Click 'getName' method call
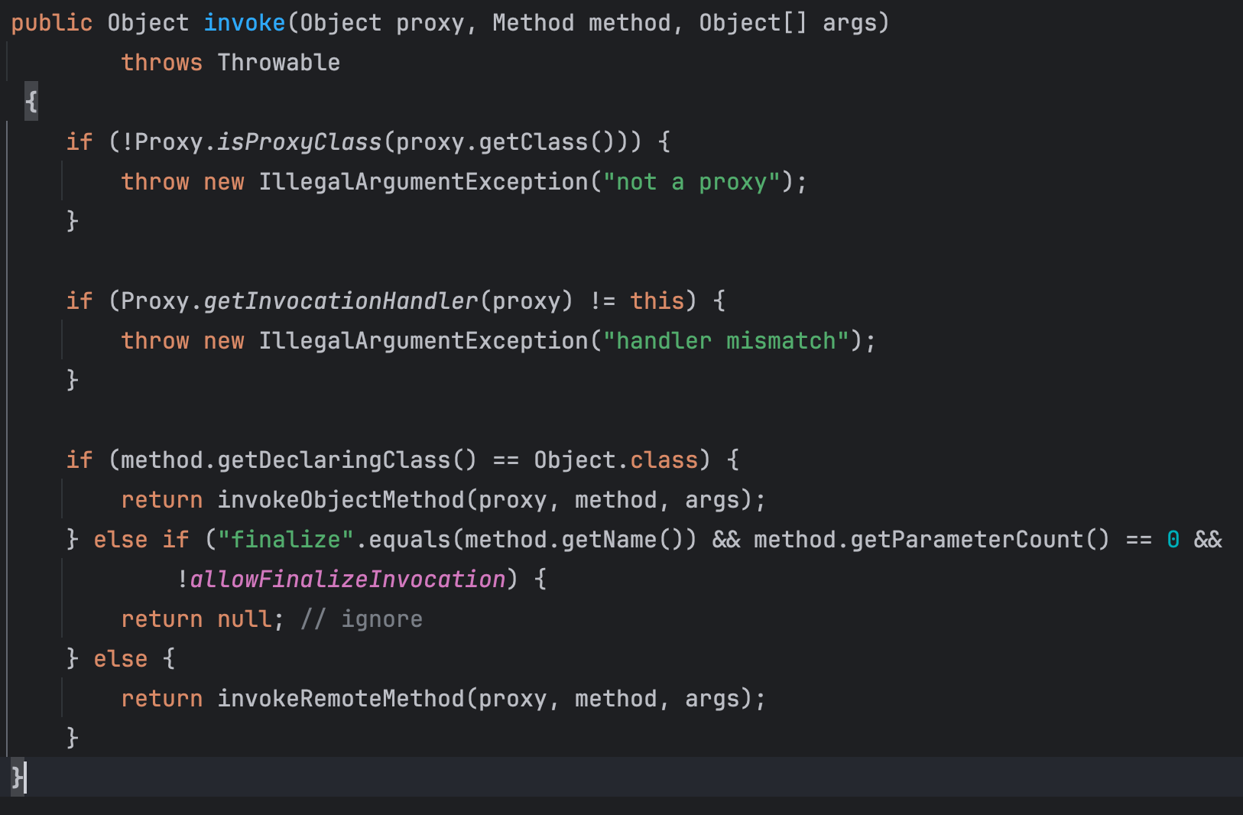1243x815 pixels. [x=609, y=540]
